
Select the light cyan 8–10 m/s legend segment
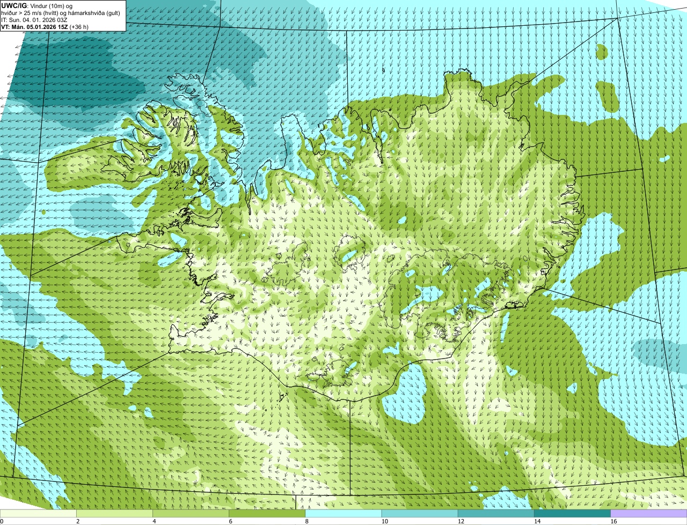[343, 514]
